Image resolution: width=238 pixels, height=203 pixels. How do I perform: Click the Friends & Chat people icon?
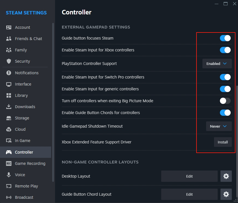pos(9,39)
